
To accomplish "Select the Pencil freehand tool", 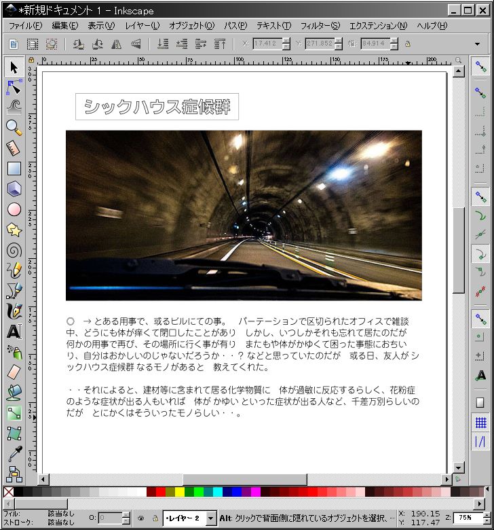I will (14, 270).
